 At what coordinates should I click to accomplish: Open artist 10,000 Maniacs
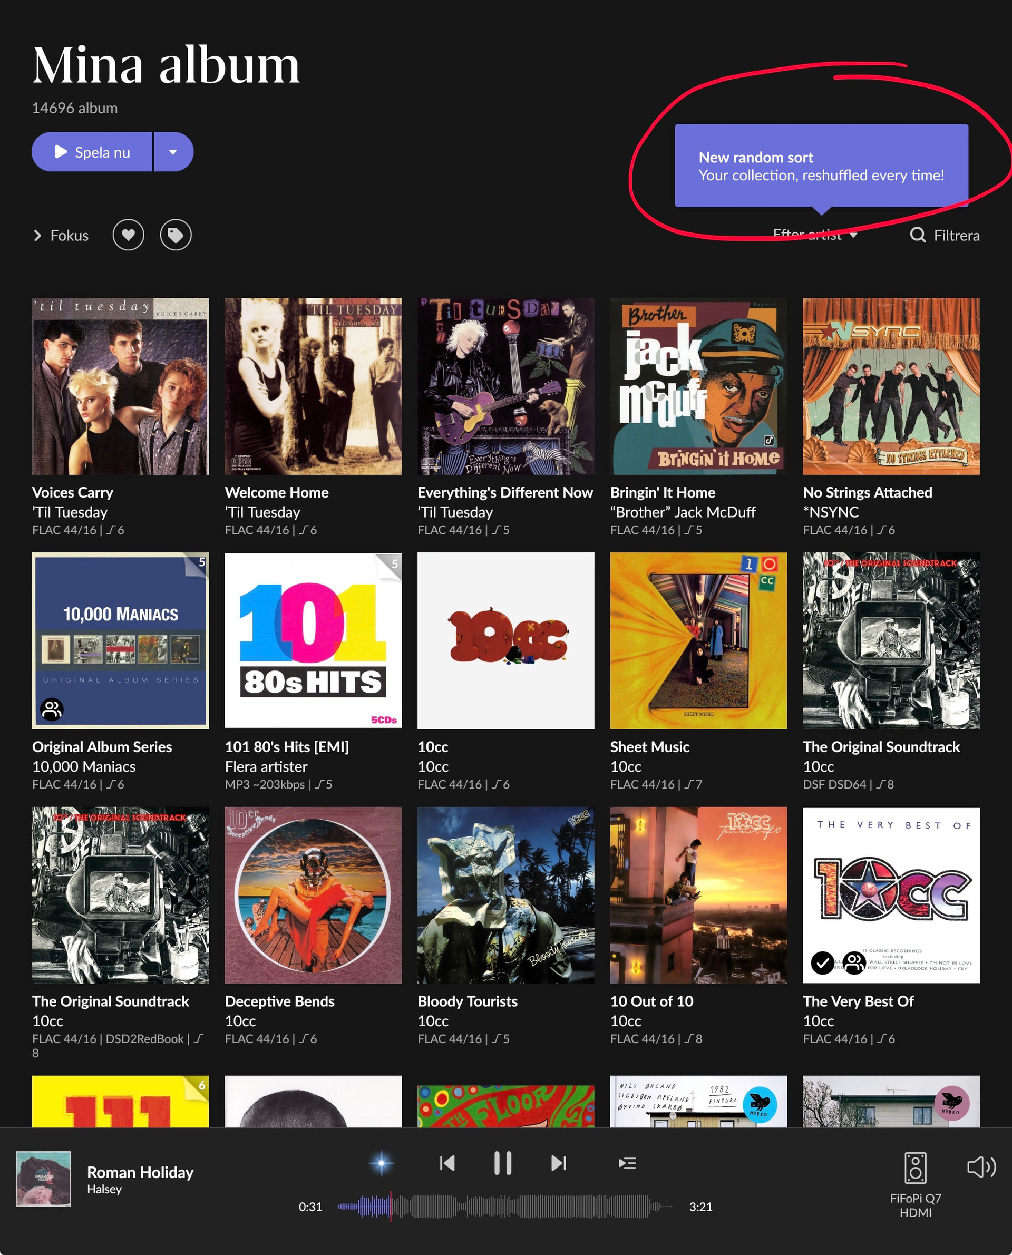point(84,766)
